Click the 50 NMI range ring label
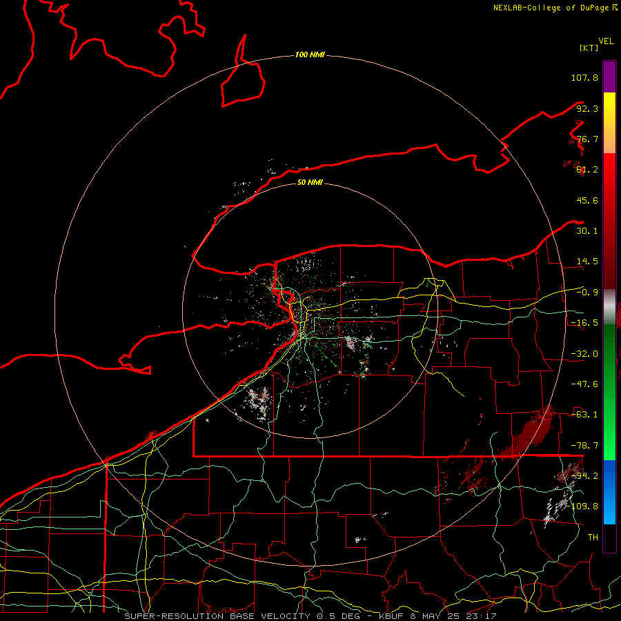Viewport: 621px width, 621px height. point(310,182)
